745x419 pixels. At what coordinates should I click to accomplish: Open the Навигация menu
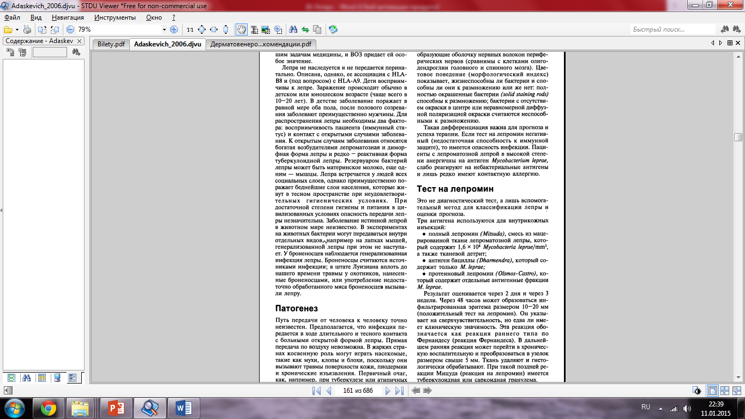68,17
